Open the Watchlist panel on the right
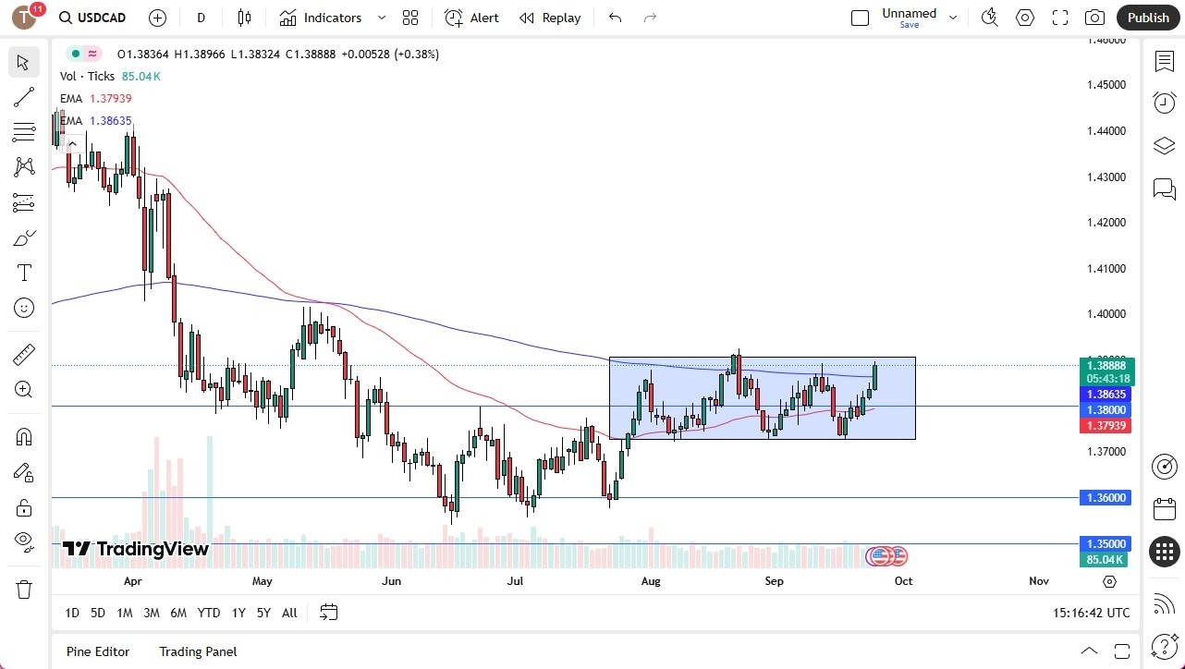The image size is (1185, 669). [1164, 61]
